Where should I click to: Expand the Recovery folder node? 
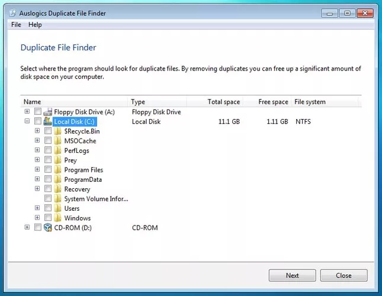[37, 189]
